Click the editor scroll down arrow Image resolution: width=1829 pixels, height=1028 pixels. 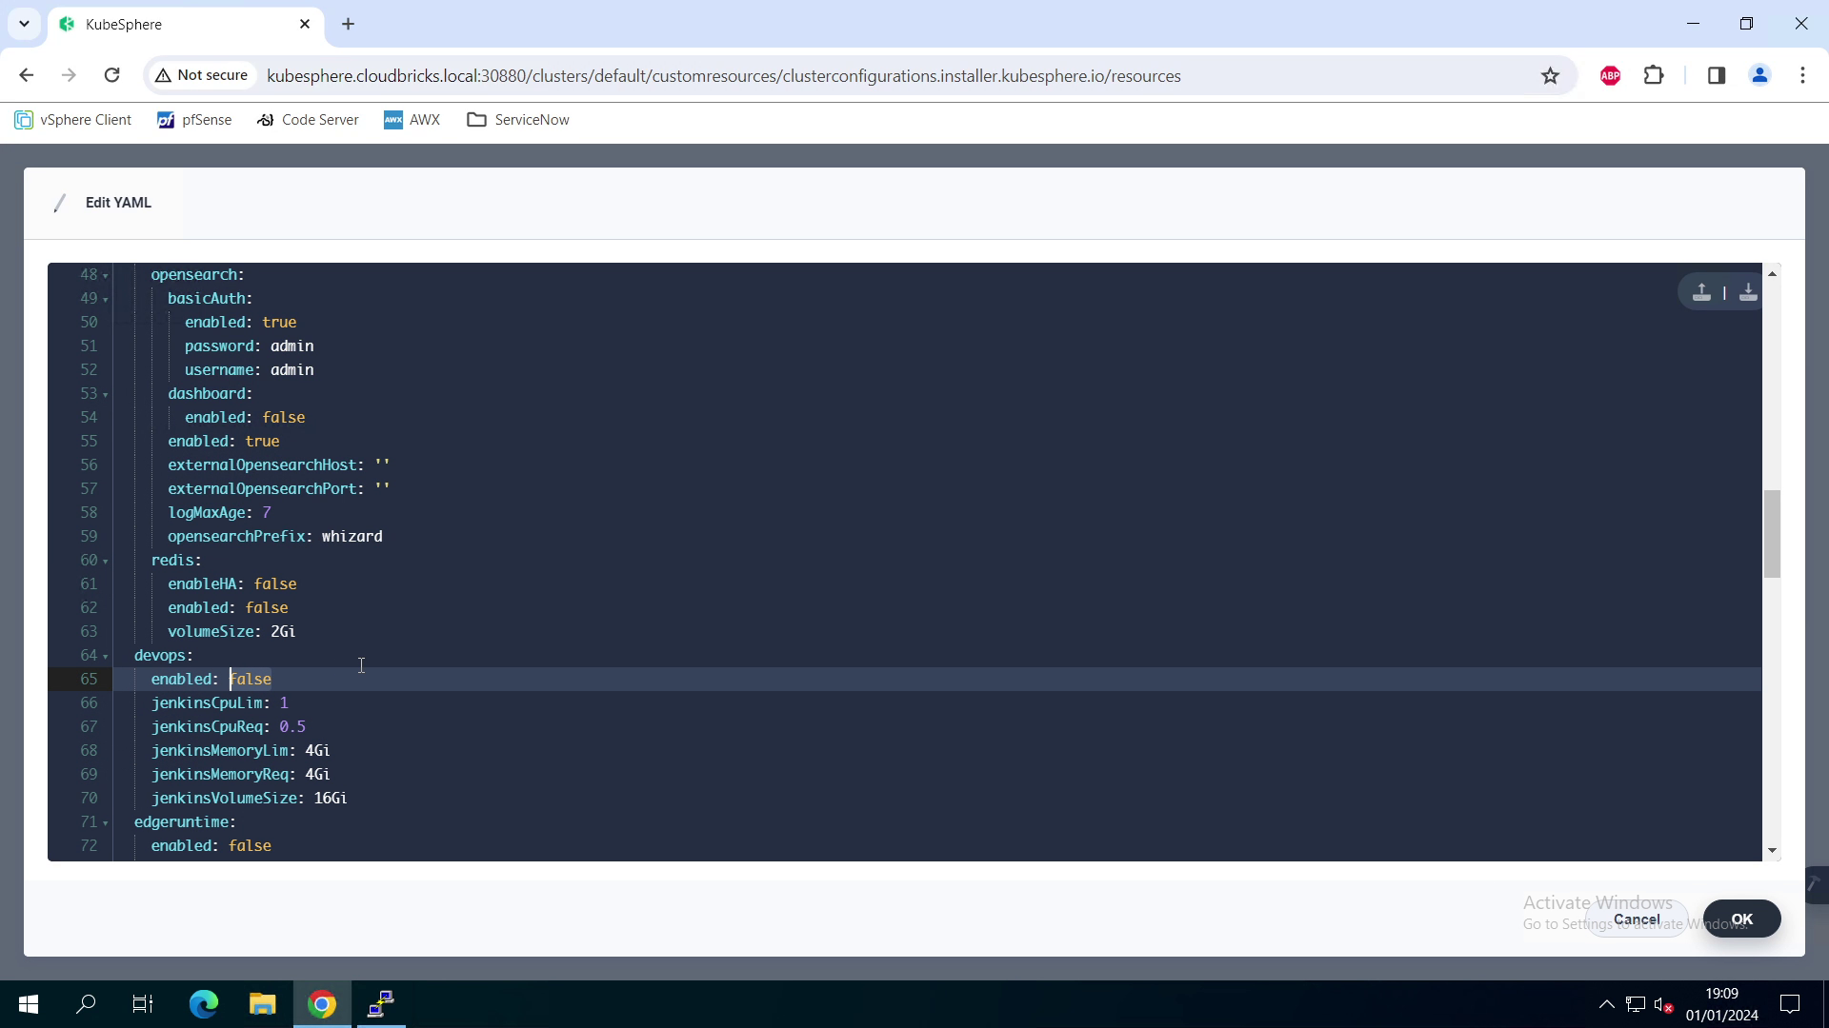pyautogui.click(x=1772, y=851)
